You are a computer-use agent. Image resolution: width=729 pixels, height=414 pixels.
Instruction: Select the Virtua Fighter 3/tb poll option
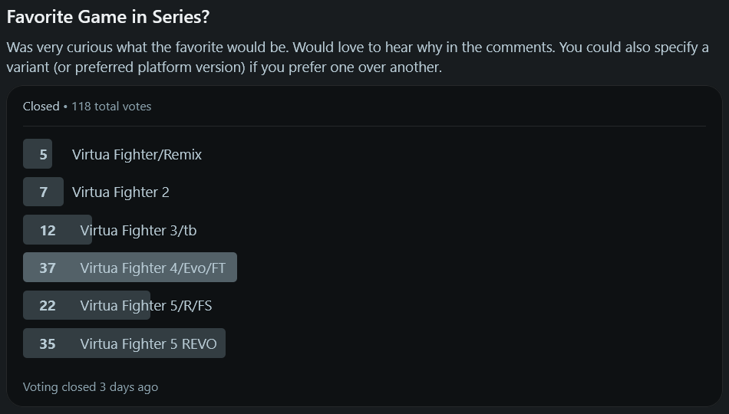pyautogui.click(x=138, y=230)
